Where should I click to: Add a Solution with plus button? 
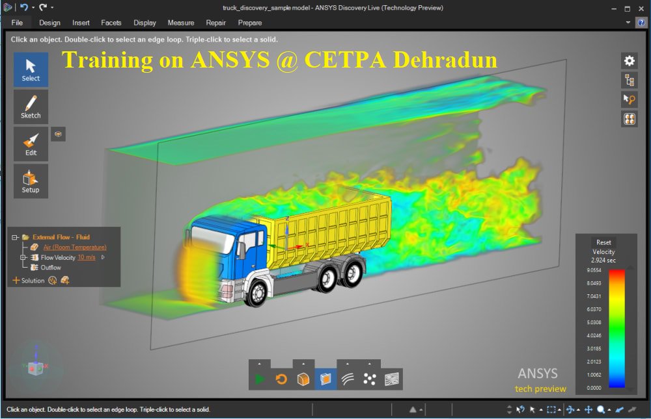tap(16, 281)
